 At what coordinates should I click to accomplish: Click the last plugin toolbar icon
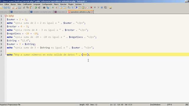click(110, 8)
